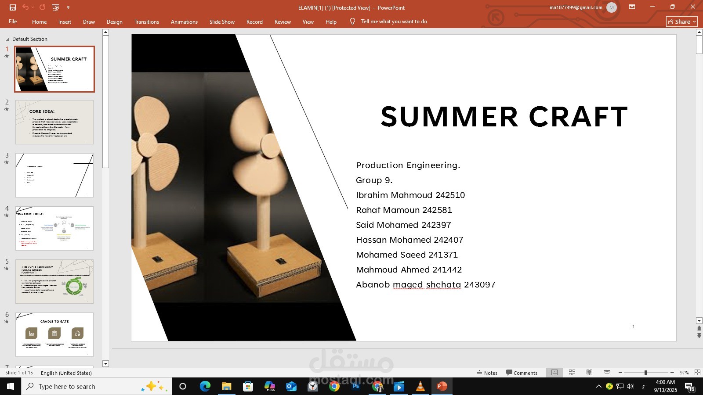The height and width of the screenshot is (395, 703).
Task: Switch to Normal view
Action: 554,373
